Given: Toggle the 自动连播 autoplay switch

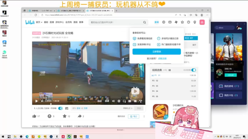Looking at the screenshot, I should click(193, 70).
